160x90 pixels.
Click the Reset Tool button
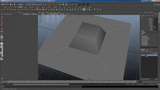pos(26,14)
